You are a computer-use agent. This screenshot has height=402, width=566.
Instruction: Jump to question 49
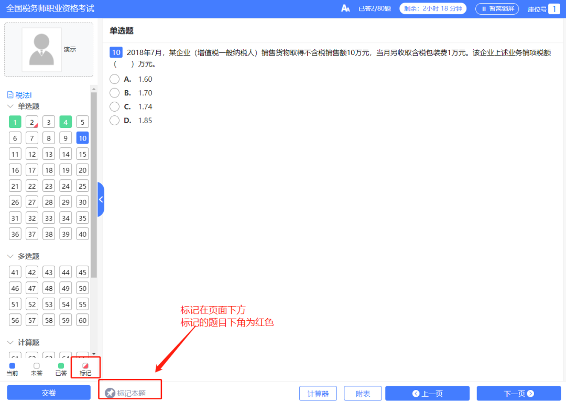[66, 288]
